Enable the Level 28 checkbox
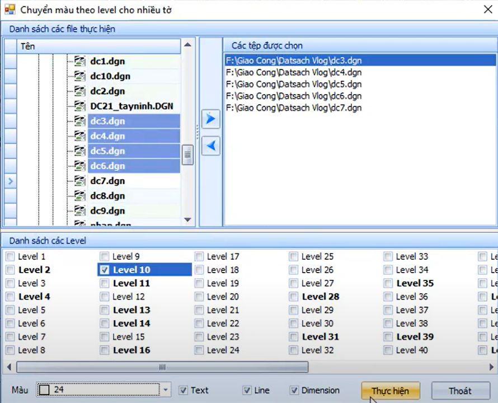 tap(294, 297)
